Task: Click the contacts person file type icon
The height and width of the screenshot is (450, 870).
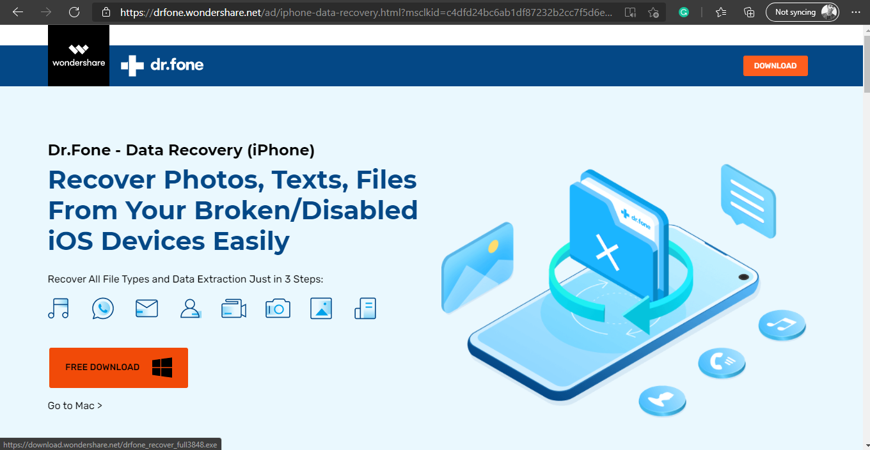Action: (190, 309)
